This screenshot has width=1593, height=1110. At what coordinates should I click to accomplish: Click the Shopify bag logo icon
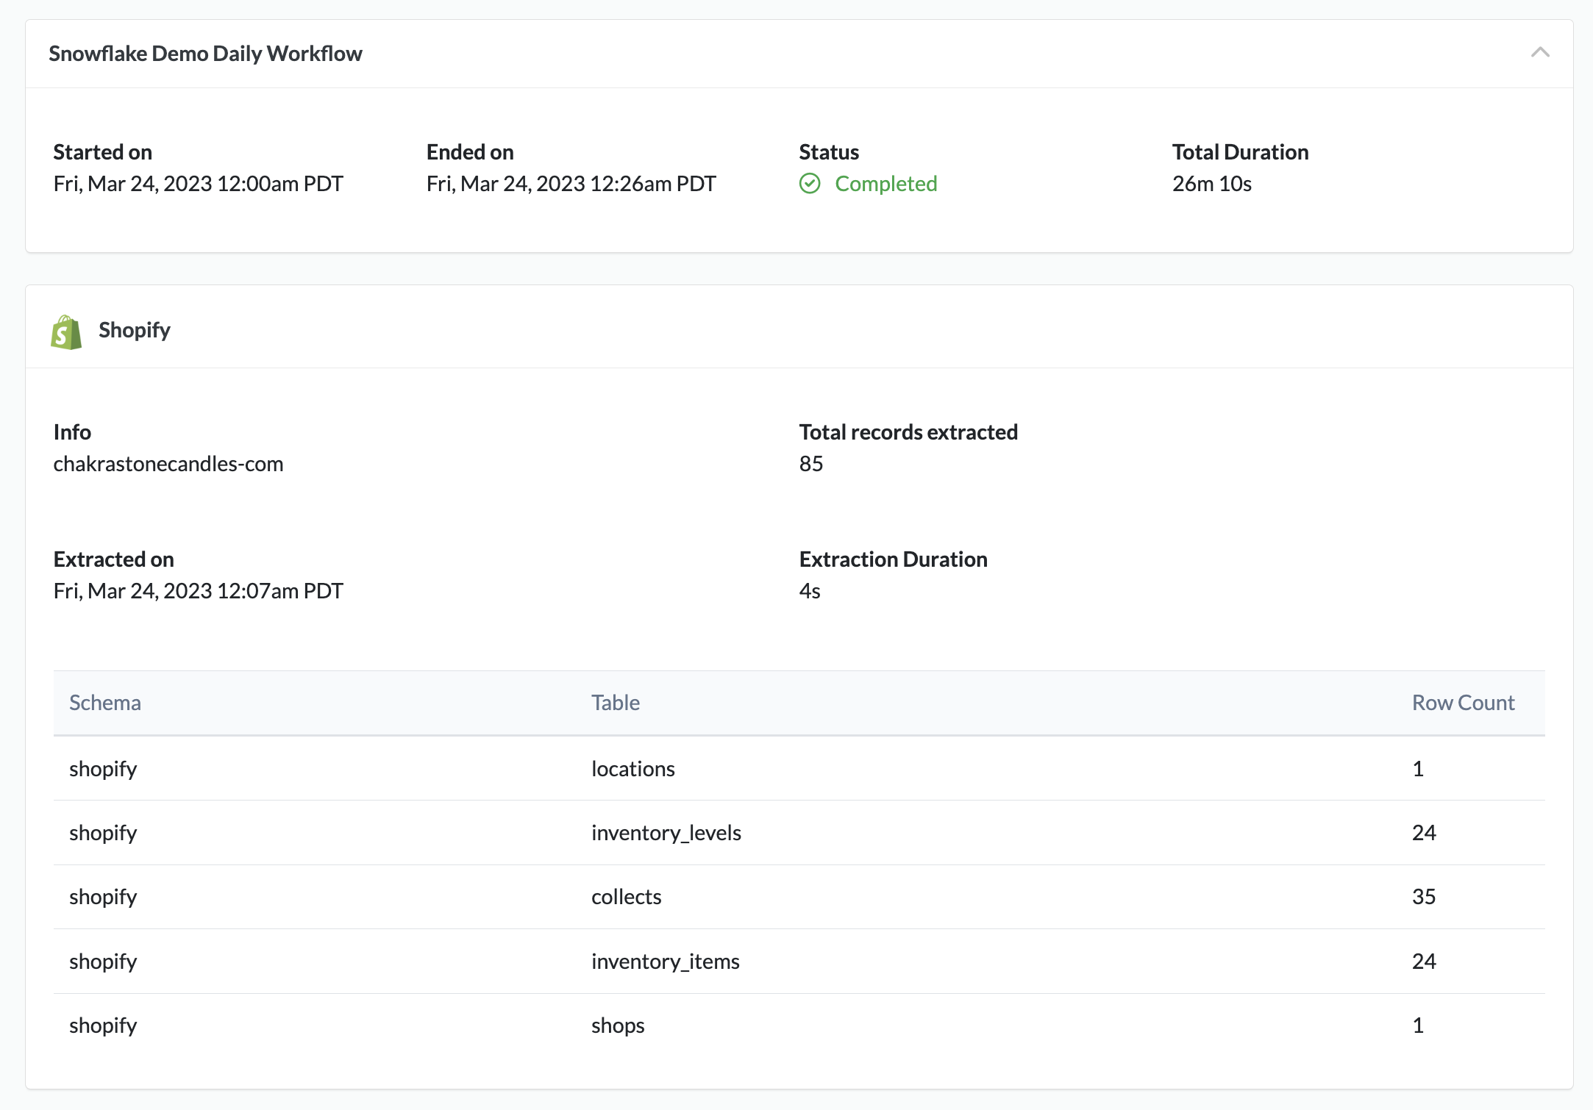[66, 332]
